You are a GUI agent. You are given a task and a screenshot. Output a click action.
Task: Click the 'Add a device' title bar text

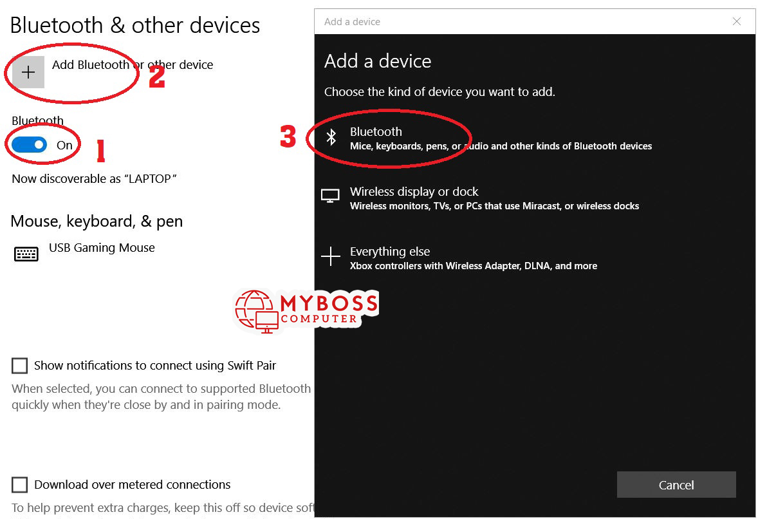(x=352, y=22)
